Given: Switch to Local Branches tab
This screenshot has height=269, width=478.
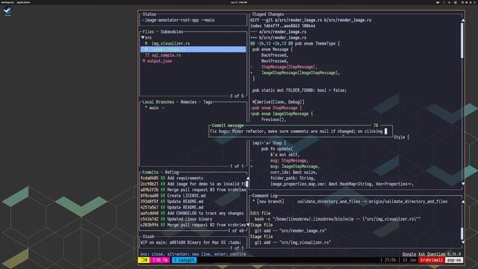Looking at the screenshot, I should coord(158,102).
